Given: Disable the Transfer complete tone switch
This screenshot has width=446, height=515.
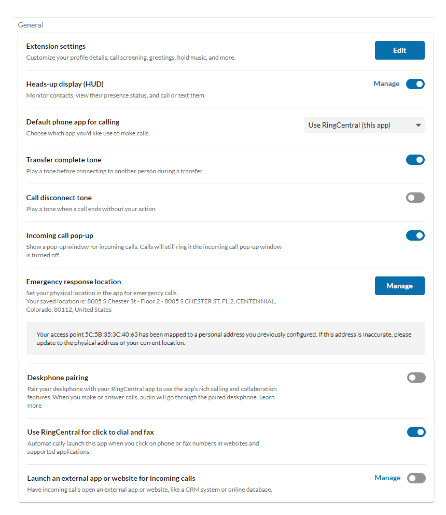Looking at the screenshot, I should [x=415, y=160].
